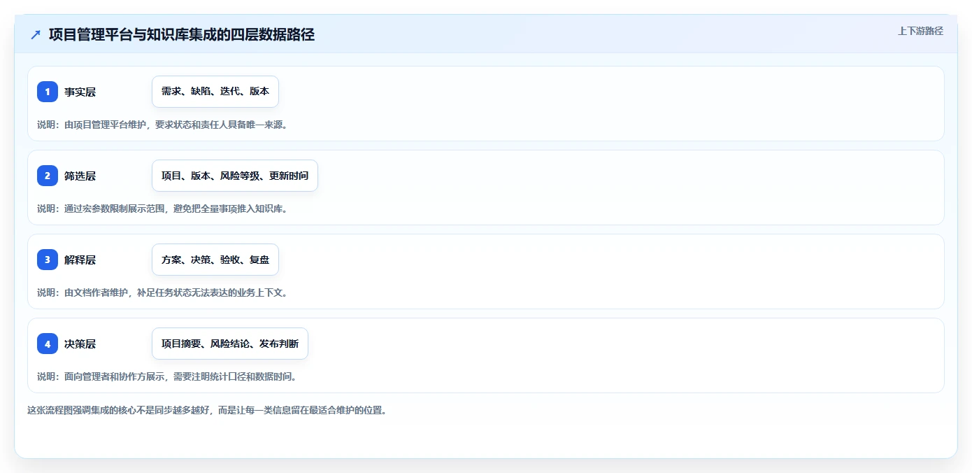Click the arrow icon beside the title

[35, 35]
